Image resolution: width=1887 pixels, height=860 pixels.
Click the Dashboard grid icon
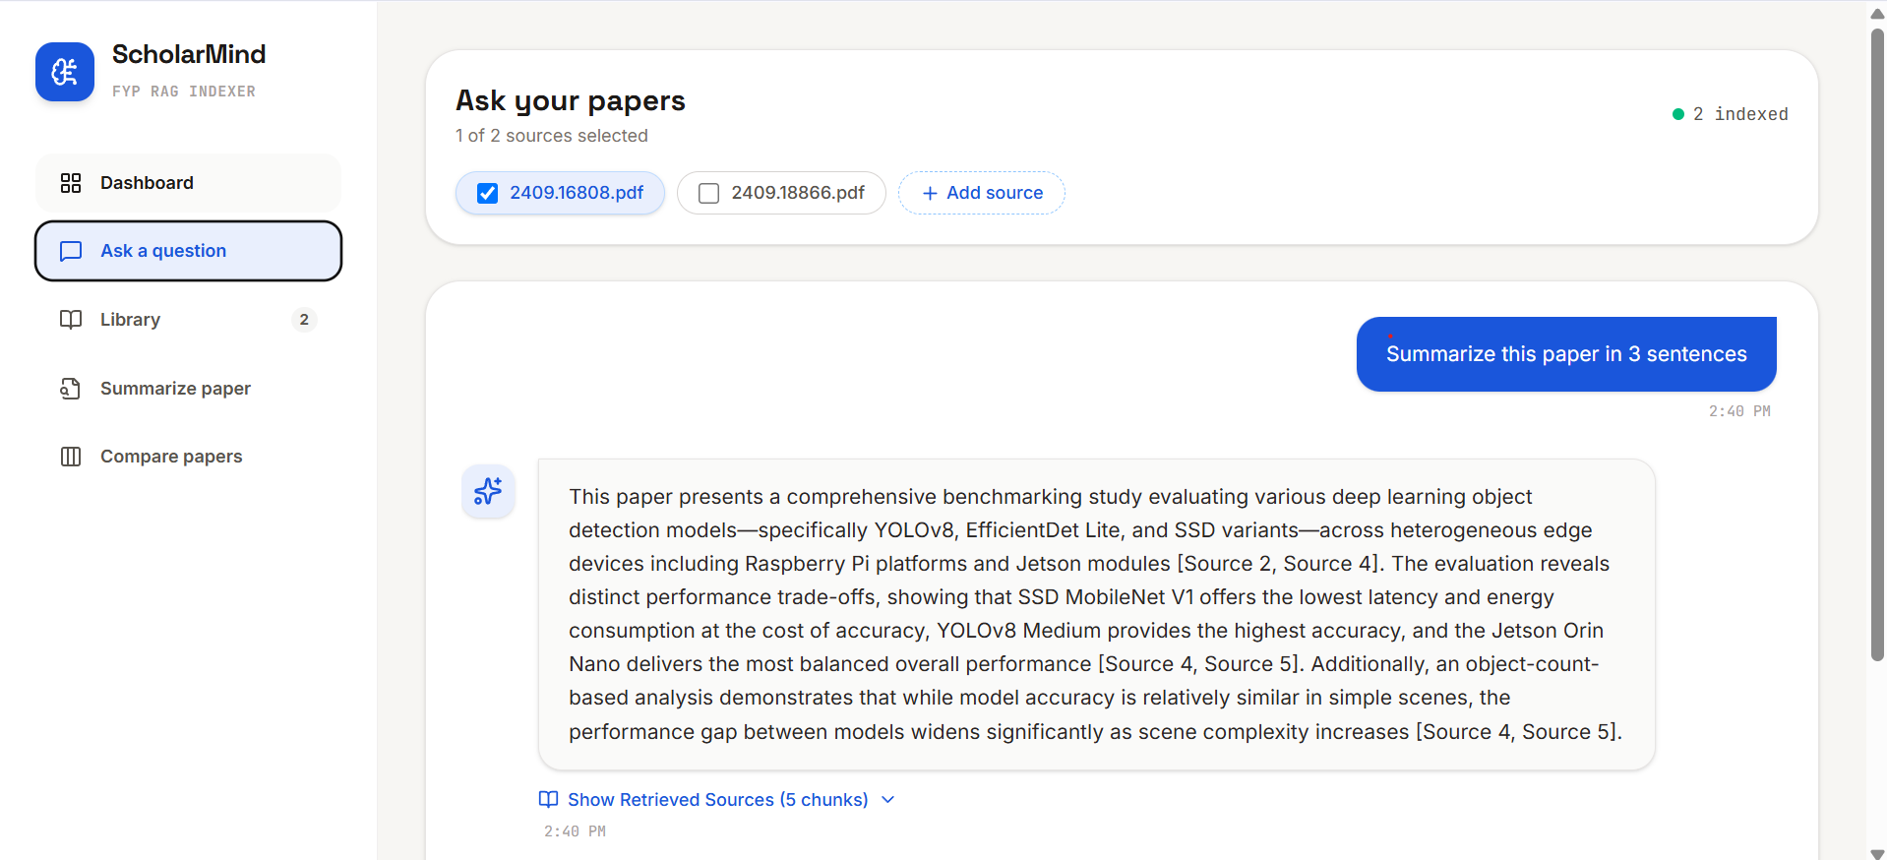tap(71, 183)
